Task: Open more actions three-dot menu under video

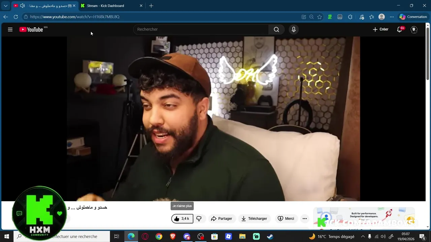Action: click(x=305, y=218)
